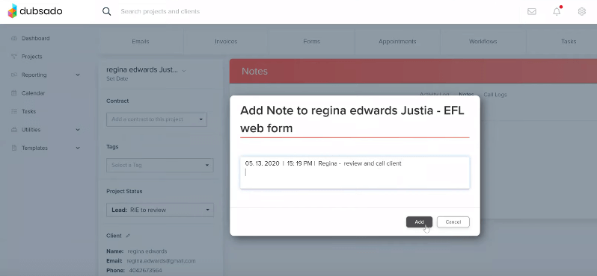The height and width of the screenshot is (276, 597).
Task: Open the settings gear icon
Action: (582, 11)
